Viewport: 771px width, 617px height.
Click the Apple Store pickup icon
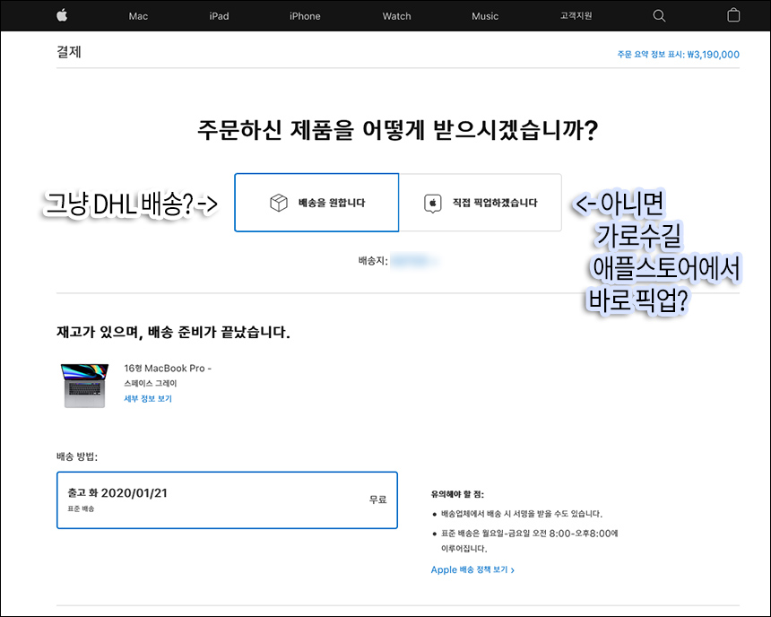pos(433,203)
